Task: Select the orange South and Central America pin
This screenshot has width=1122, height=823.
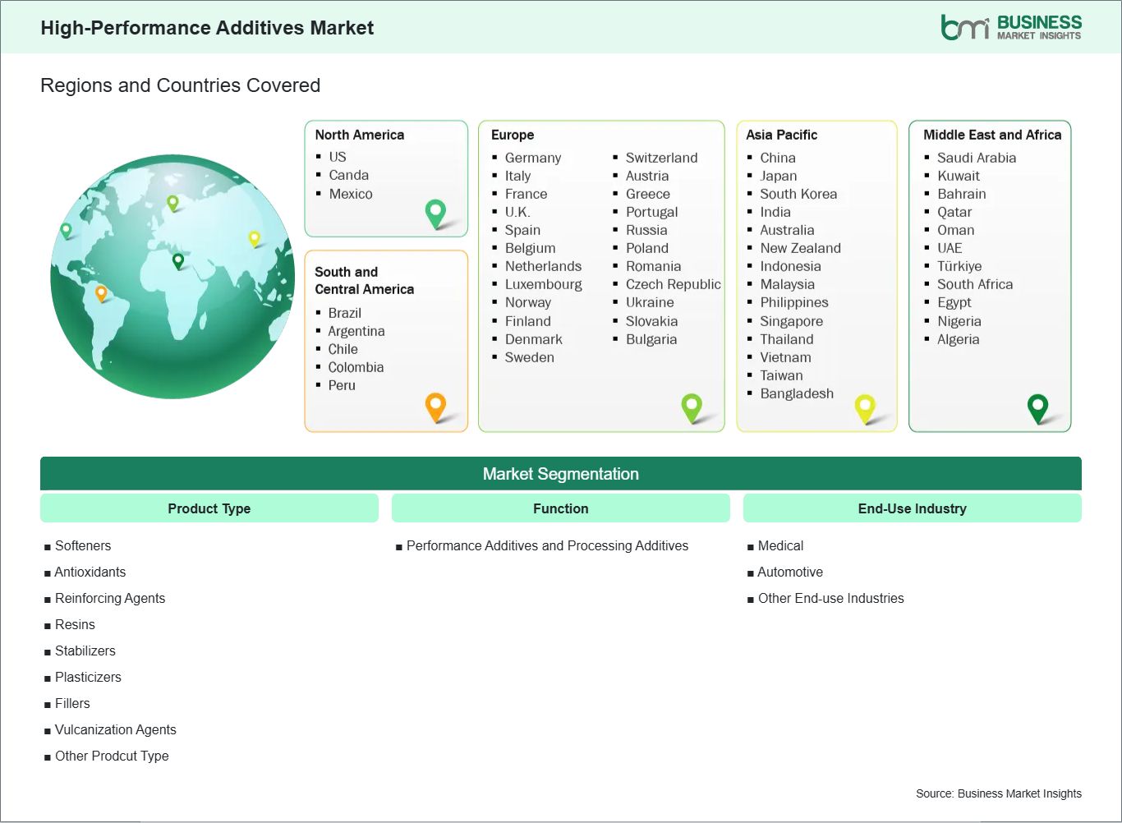Action: pos(435,407)
